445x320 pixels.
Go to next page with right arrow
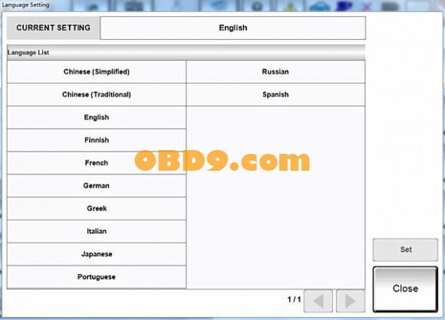coord(351,301)
